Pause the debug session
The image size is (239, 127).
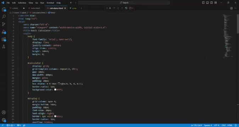(x=110, y=8)
